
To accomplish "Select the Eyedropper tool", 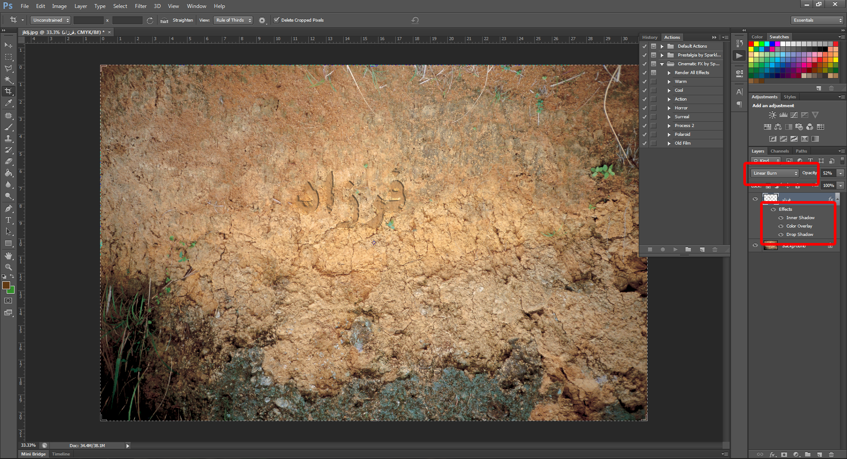I will pos(8,103).
